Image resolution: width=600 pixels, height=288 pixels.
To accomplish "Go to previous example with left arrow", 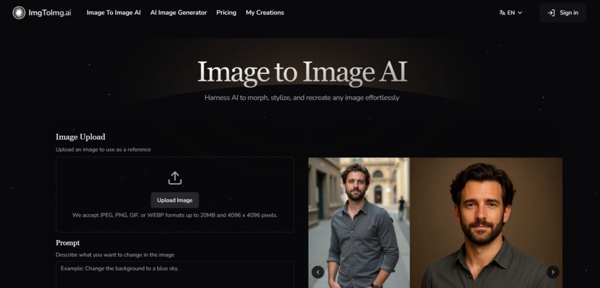I will (318, 272).
